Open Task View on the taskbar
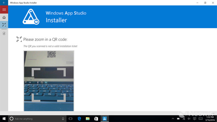Image resolution: width=217 pixels, height=122 pixels. (x=71, y=119)
